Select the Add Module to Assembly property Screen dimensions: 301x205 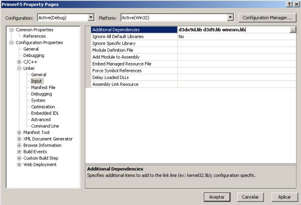click(x=134, y=57)
